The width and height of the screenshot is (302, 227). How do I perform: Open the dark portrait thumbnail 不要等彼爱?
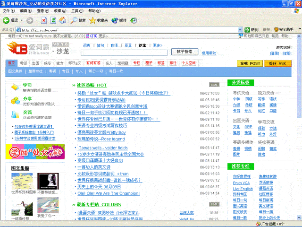pos(48,181)
